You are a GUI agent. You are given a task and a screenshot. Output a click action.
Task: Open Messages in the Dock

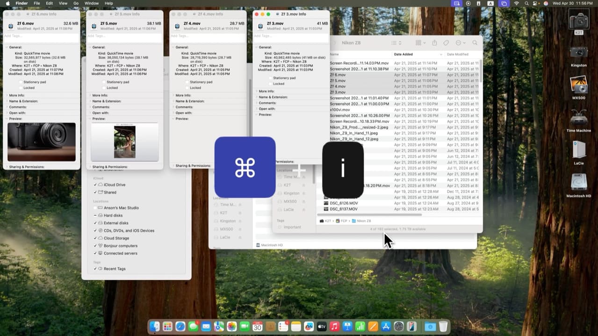[x=193, y=327]
